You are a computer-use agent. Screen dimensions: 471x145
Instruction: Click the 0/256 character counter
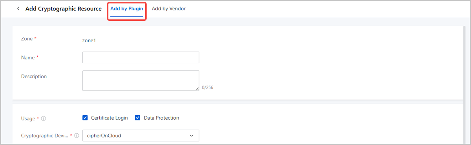208,88
